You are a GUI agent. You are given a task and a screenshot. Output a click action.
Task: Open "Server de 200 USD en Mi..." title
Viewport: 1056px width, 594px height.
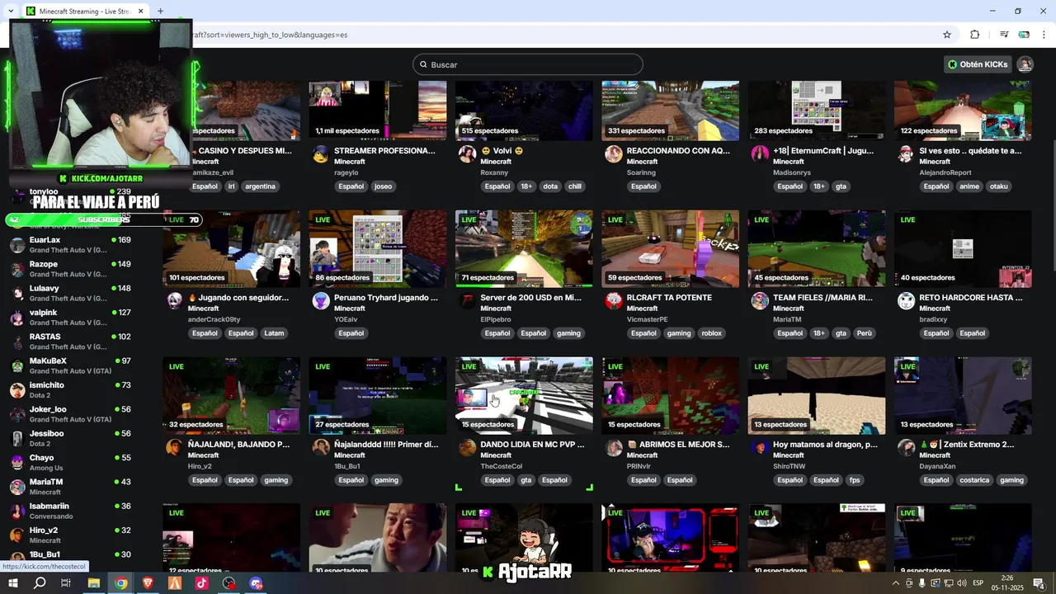(x=530, y=298)
